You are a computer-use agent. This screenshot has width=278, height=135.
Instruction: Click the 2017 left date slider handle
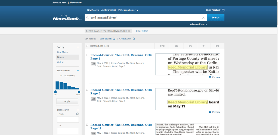click(55, 91)
